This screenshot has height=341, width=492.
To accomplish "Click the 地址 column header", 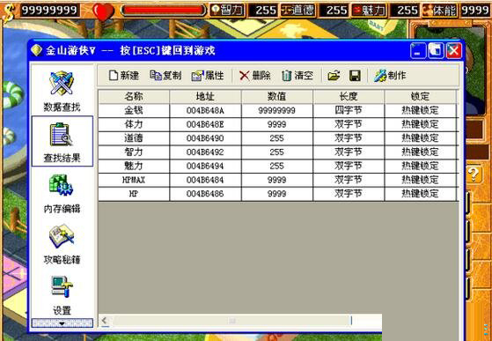I will coord(205,97).
